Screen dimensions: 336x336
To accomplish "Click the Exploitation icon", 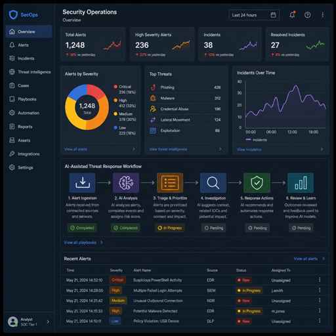I will point(153,131).
